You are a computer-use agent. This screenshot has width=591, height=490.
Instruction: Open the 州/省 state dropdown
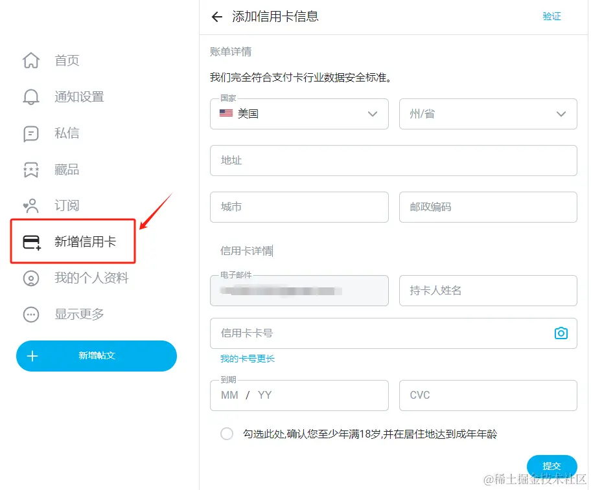[488, 114]
